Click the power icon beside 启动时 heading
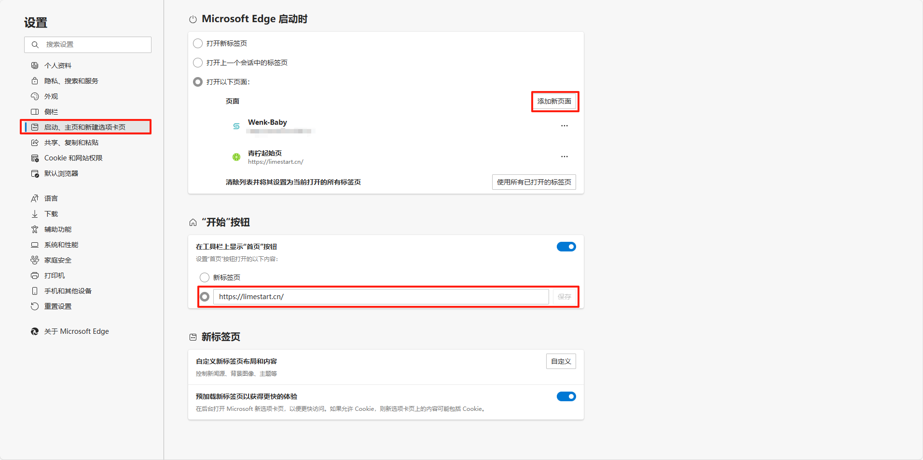This screenshot has height=460, width=923. tap(193, 19)
